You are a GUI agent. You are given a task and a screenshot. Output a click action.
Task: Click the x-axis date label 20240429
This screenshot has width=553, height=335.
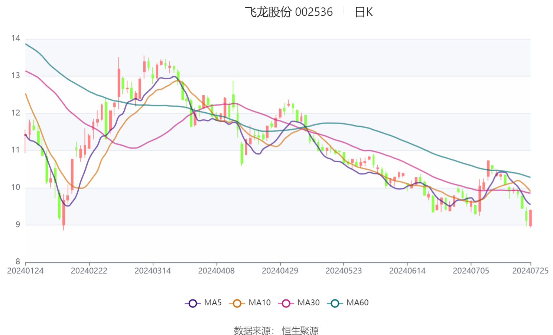point(280,271)
